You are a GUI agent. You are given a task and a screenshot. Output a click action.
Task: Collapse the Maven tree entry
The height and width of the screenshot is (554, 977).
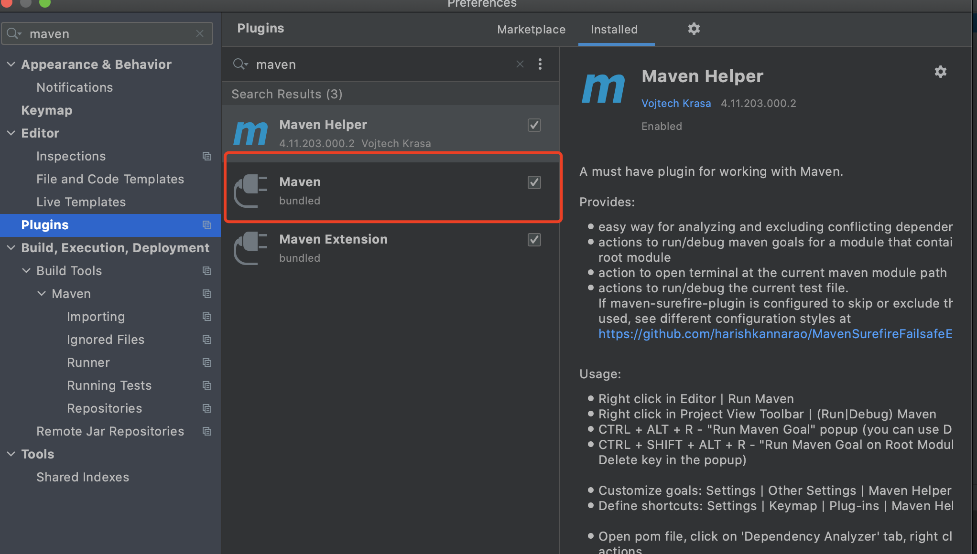(x=41, y=293)
